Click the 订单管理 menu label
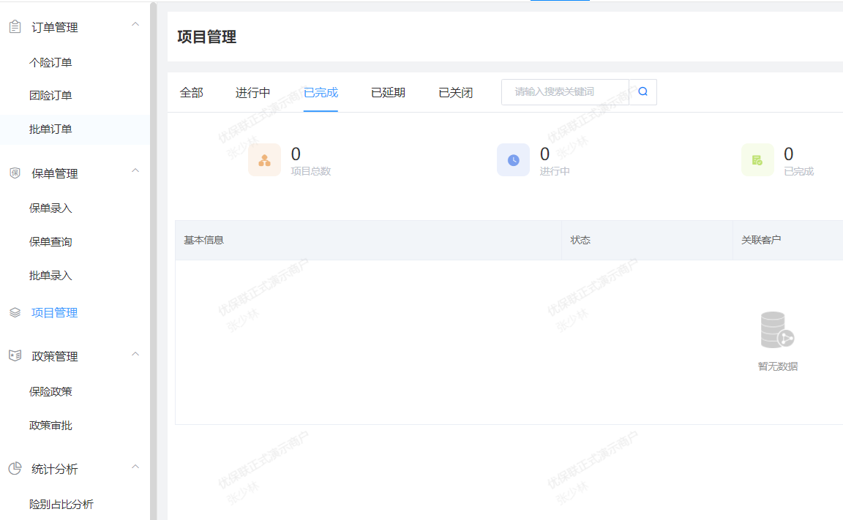This screenshot has height=520, width=843. [x=54, y=27]
